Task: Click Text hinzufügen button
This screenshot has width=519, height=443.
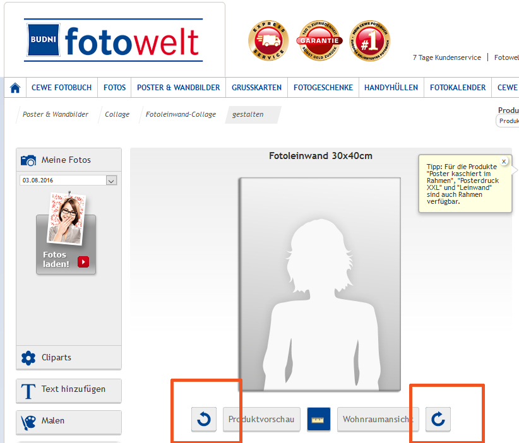Action: pos(69,391)
